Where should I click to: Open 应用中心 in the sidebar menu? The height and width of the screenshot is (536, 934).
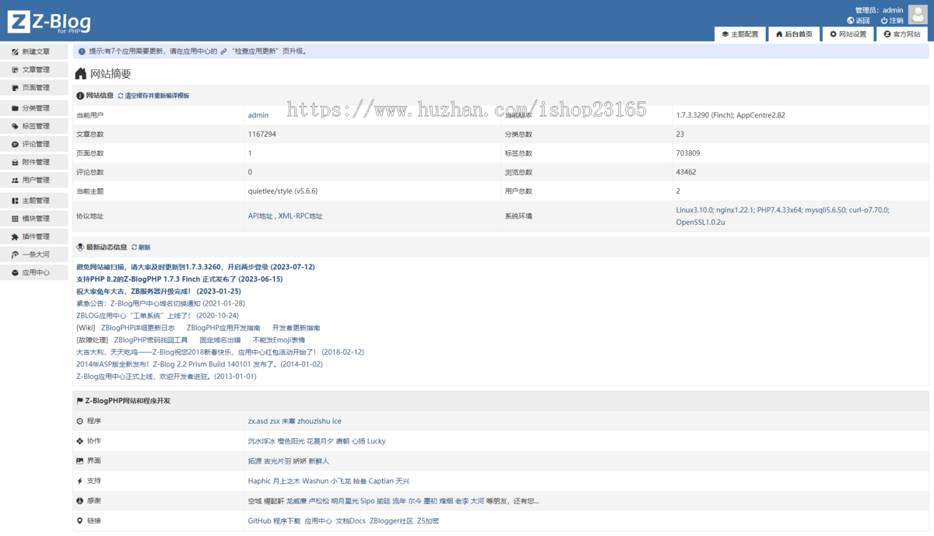(x=34, y=272)
